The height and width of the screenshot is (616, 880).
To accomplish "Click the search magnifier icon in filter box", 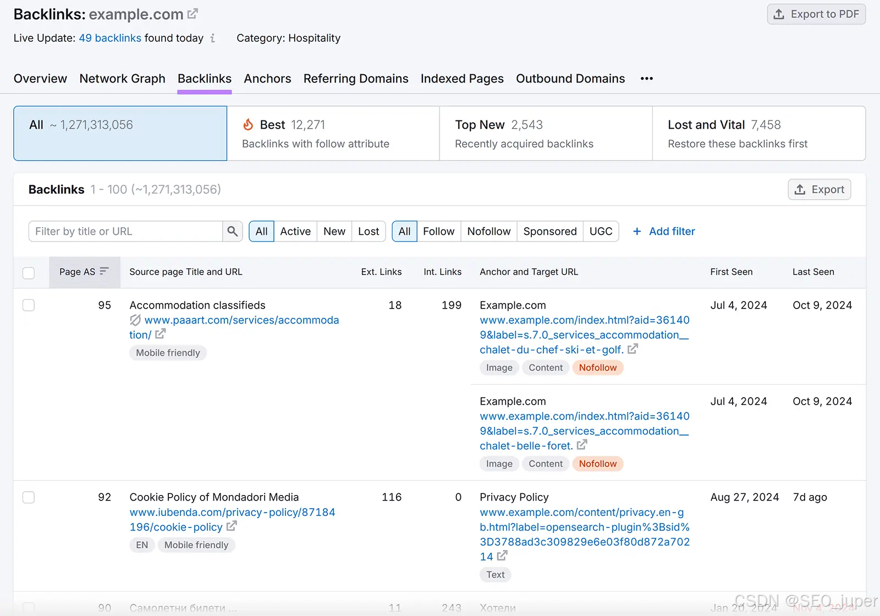I will pyautogui.click(x=233, y=231).
